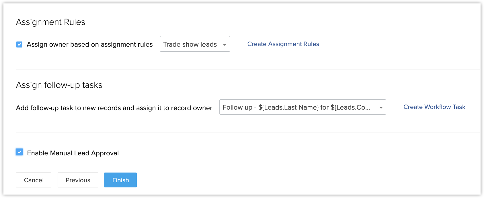Click the 'Assignment Rules' section heading
The image size is (484, 198).
pos(50,22)
